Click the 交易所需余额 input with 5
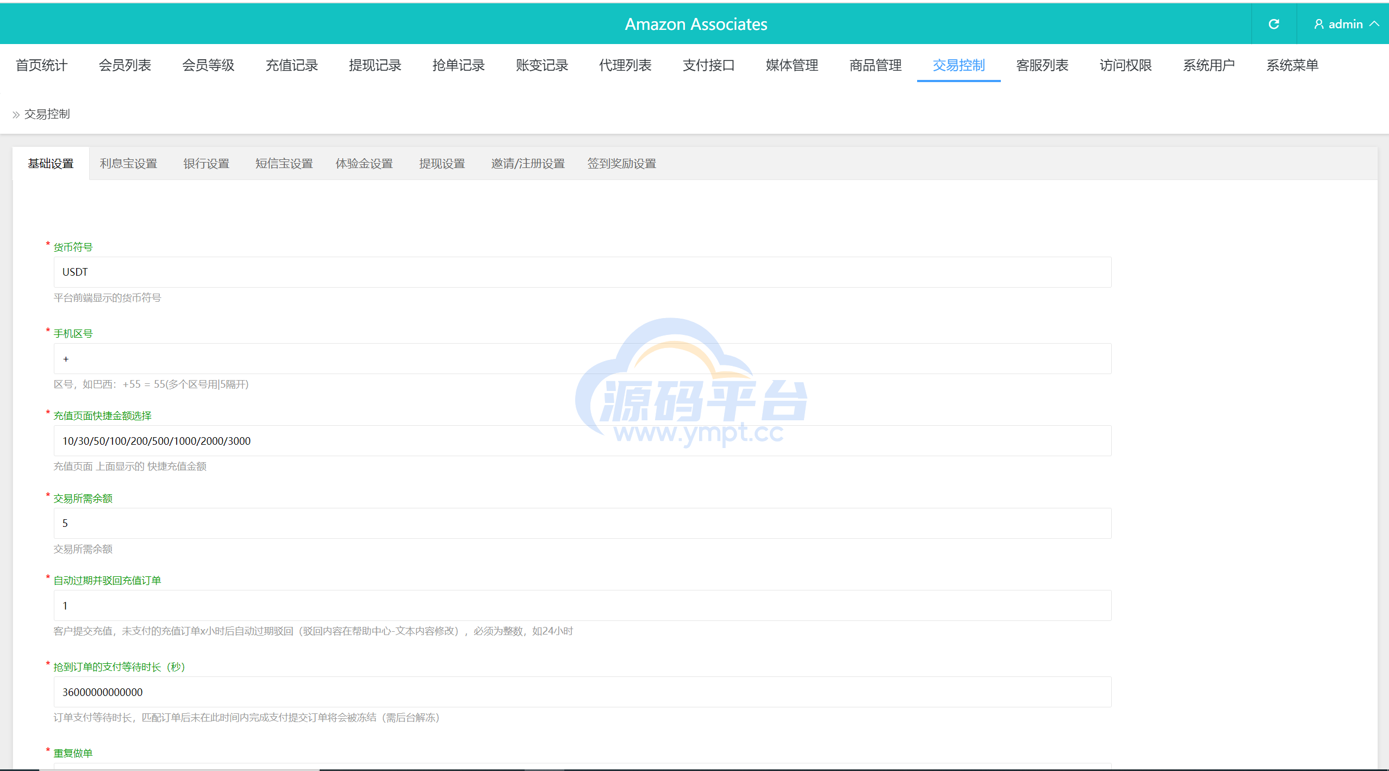The height and width of the screenshot is (771, 1389). pos(582,523)
